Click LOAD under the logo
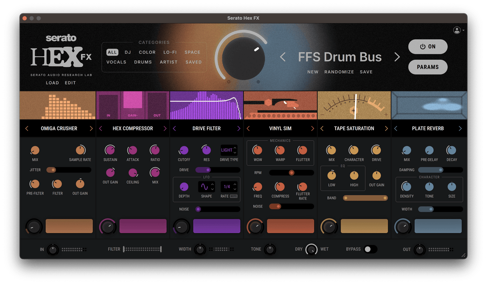This screenshot has width=487, height=285. tap(52, 83)
